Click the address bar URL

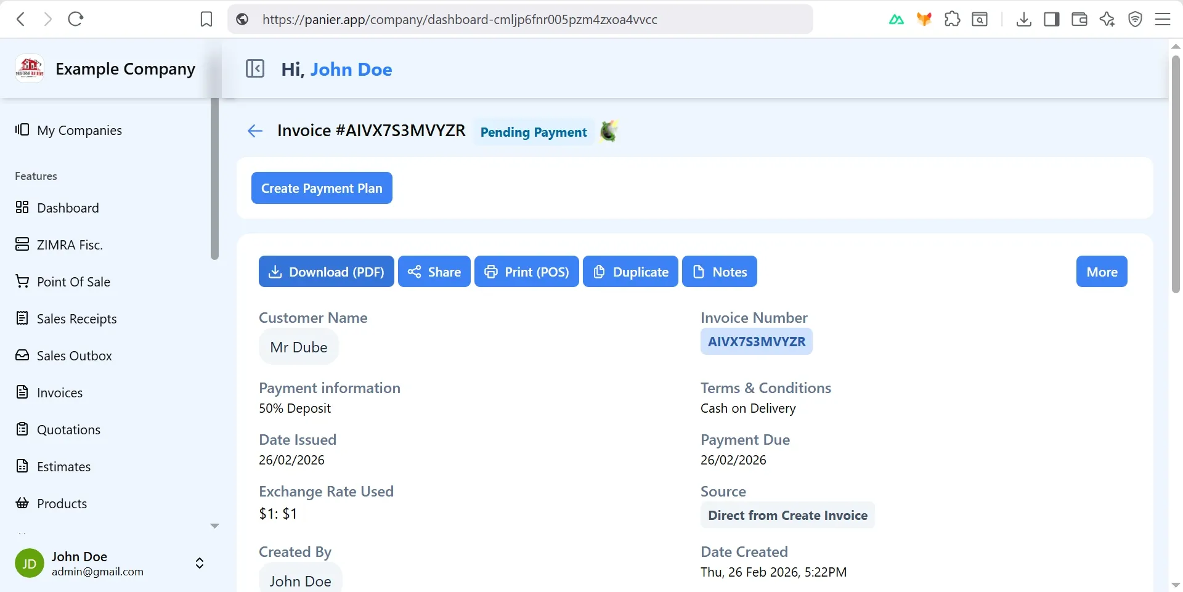[x=460, y=20]
